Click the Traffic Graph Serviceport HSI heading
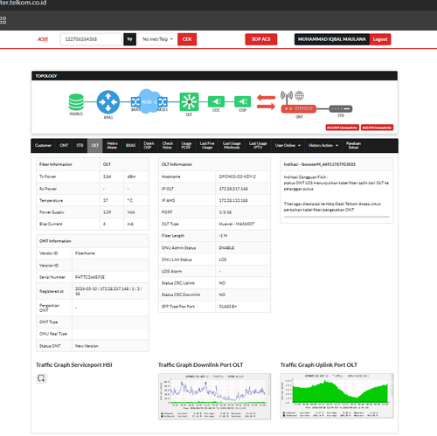This screenshot has height=436, width=437. click(x=74, y=364)
